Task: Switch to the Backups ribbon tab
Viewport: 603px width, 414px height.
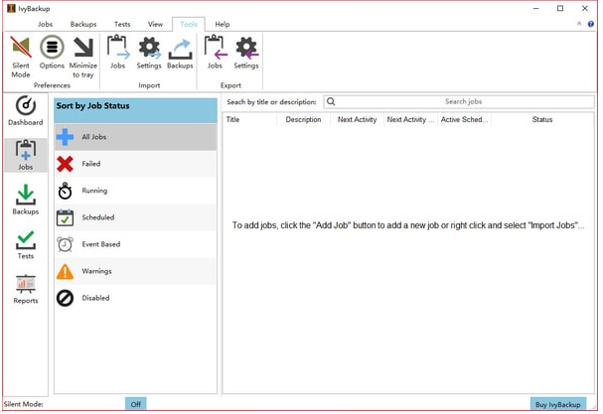Action: (83, 24)
